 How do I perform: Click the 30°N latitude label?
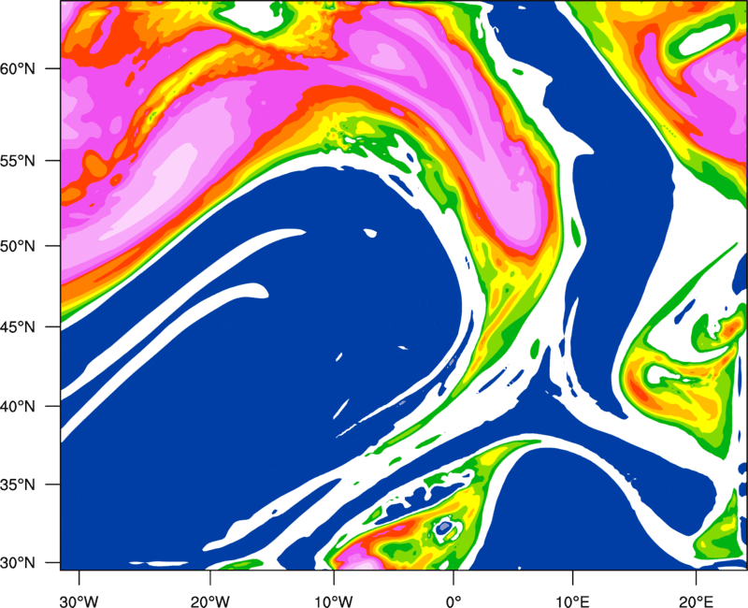point(18,563)
